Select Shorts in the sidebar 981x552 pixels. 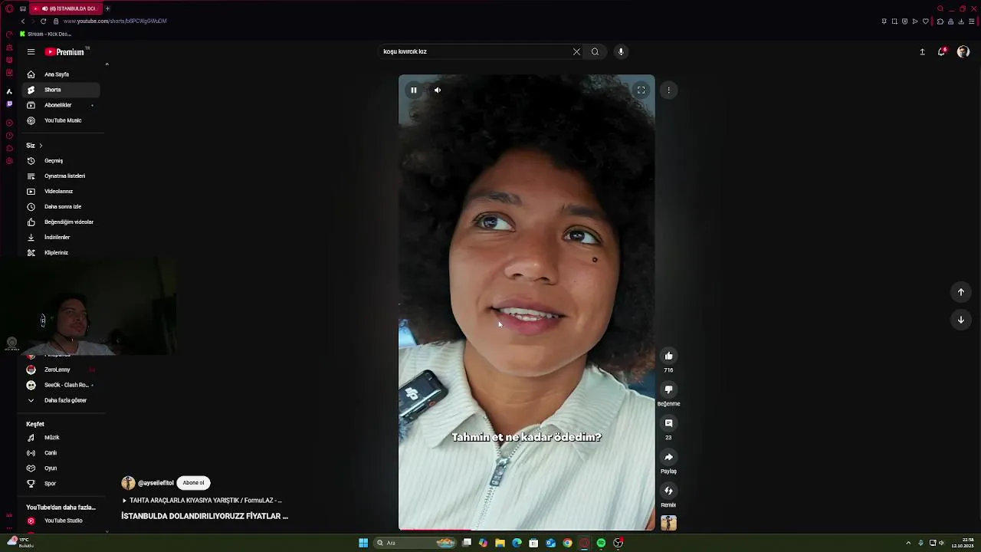(x=60, y=90)
